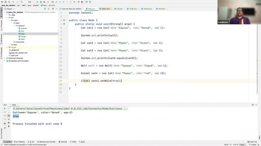261x146 pixels.
Task: Hide the Project tool window with minus icon
Action: (56, 9)
